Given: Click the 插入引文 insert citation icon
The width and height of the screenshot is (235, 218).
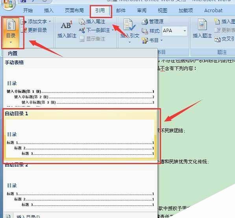Looking at the screenshot, I should pos(130,25).
